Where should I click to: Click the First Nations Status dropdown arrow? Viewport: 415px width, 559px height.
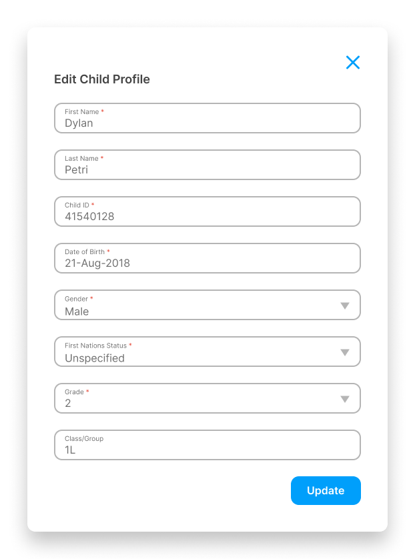(x=346, y=352)
